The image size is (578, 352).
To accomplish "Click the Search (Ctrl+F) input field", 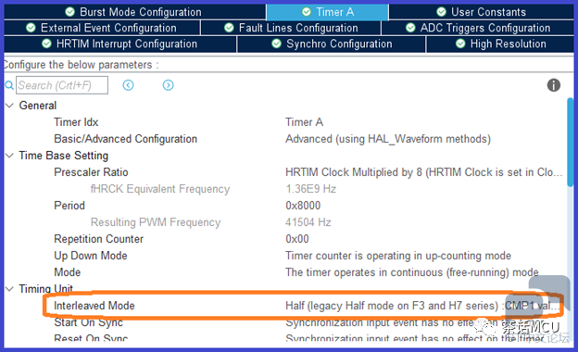I will (62, 85).
